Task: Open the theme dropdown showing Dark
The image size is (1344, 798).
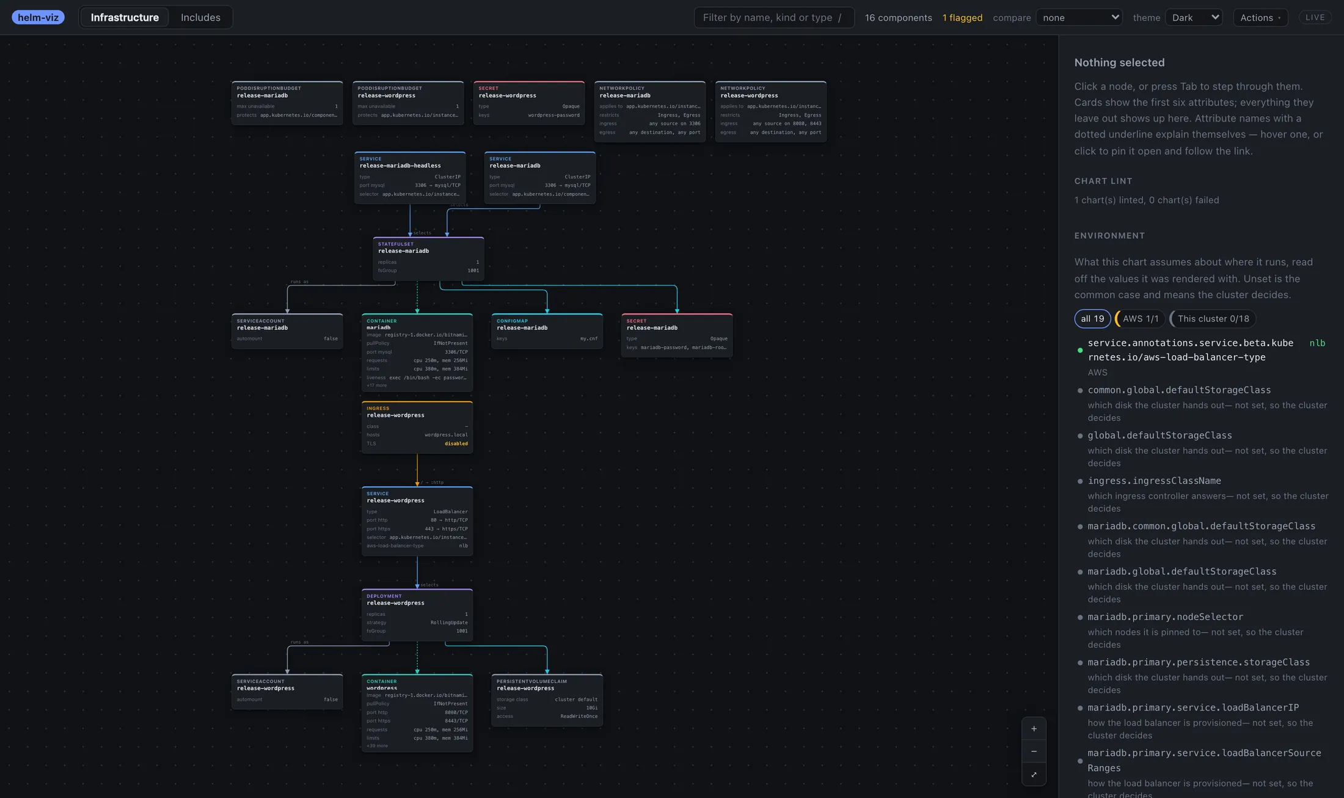Action: click(x=1194, y=17)
